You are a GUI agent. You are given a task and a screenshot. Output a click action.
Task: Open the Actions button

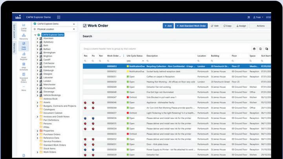[x=260, y=26]
